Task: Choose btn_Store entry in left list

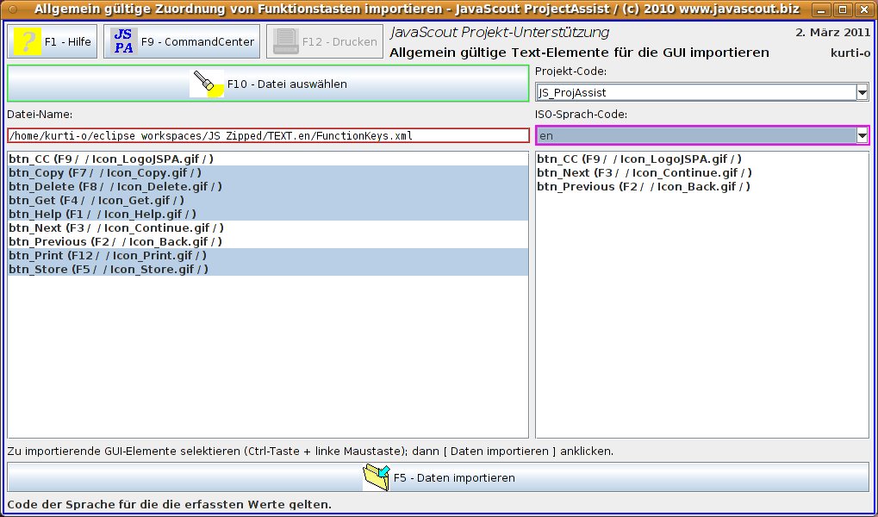Action: 109,269
